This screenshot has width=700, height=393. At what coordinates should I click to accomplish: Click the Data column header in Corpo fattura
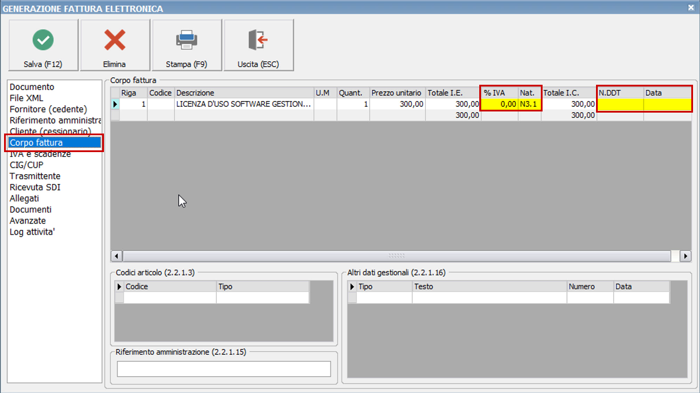click(667, 93)
